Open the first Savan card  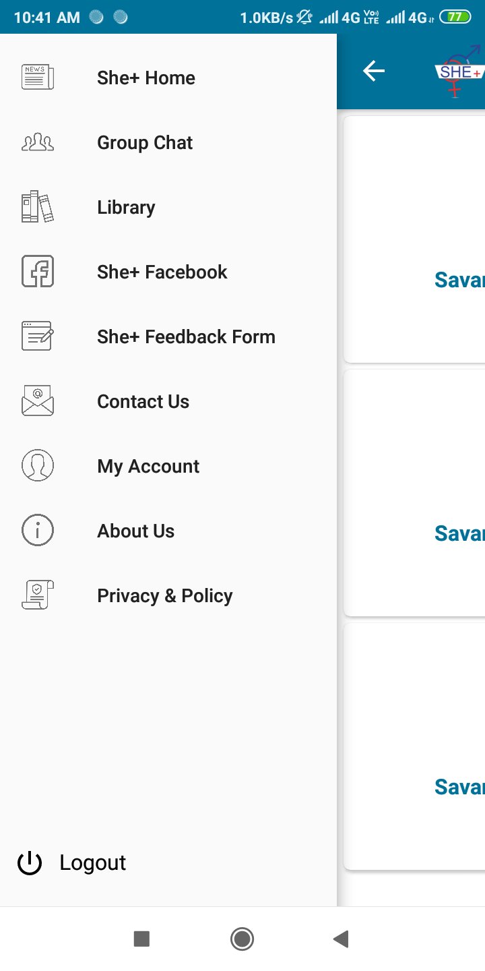(x=415, y=239)
